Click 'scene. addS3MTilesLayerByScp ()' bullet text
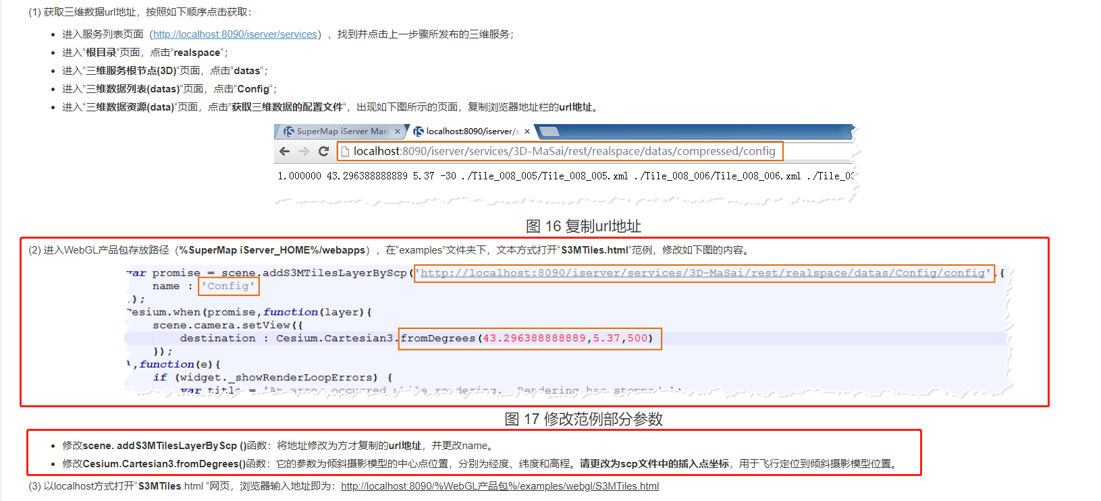This screenshot has height=501, width=1101. [165, 446]
